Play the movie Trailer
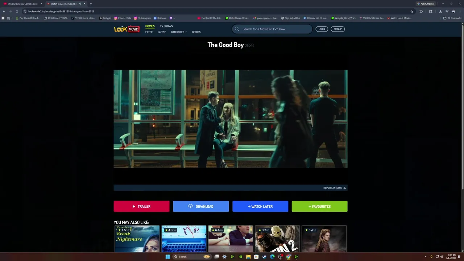This screenshot has width=464, height=261. [141, 206]
